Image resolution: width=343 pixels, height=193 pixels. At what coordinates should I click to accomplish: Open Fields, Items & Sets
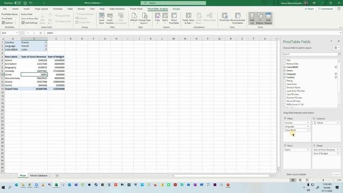click(x=188, y=18)
